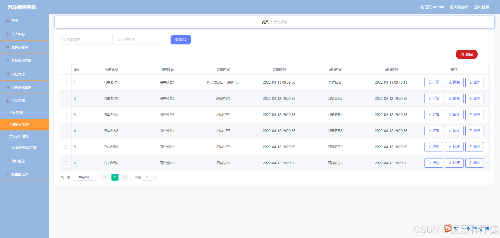Expand the 公告信息管理 menu chevron
The height and width of the screenshot is (238, 500).
(43, 87)
